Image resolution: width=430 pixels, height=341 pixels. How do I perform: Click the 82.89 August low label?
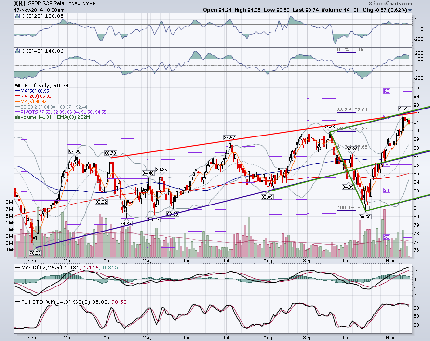point(267,197)
